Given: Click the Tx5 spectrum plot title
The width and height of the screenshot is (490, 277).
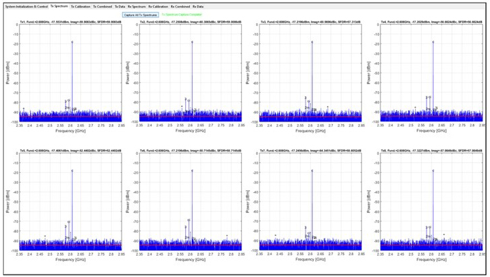Looking at the screenshot, I should [x=70, y=151].
